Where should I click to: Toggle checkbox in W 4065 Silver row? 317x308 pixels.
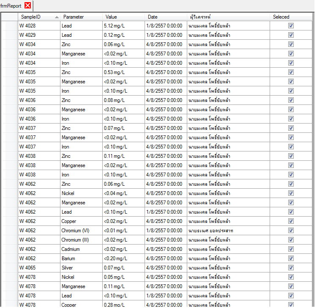(x=291, y=268)
